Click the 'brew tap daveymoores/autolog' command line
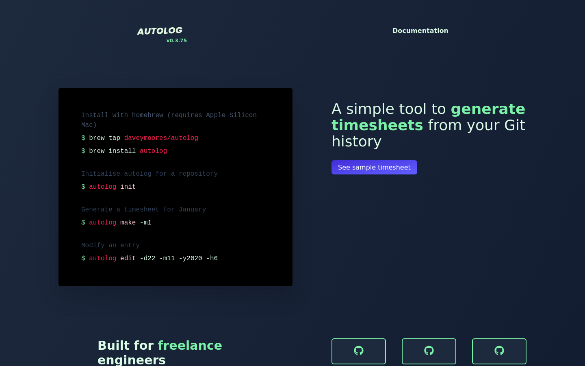 click(140, 138)
